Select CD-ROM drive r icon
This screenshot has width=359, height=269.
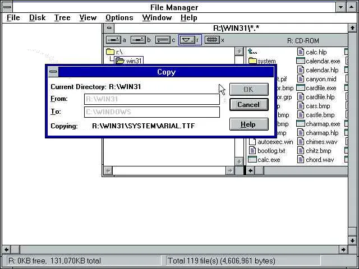187,40
